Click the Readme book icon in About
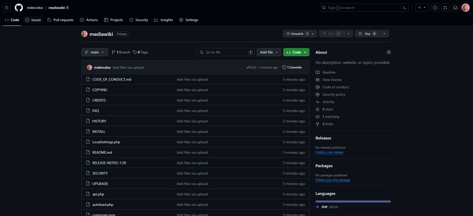The image size is (473, 216). tap(318, 73)
